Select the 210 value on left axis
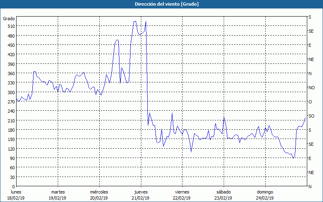This screenshot has width=323, height=202. tap(11, 120)
